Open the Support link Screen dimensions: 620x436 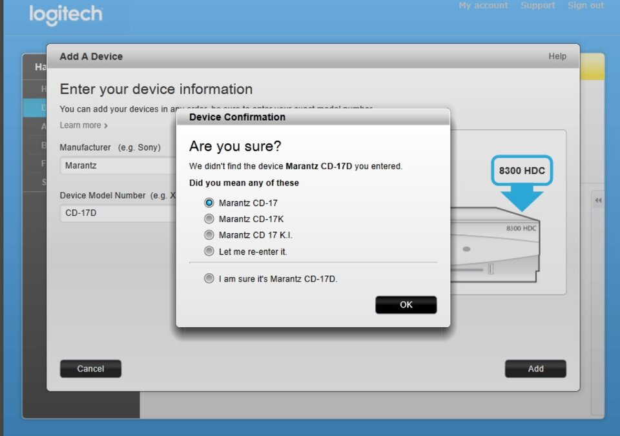click(x=538, y=6)
